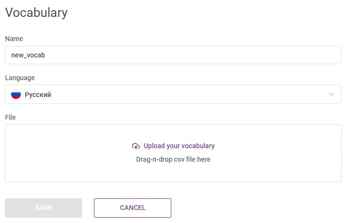Click the cloud upload icon
Screen dimensions: 346x223
[x=136, y=146]
